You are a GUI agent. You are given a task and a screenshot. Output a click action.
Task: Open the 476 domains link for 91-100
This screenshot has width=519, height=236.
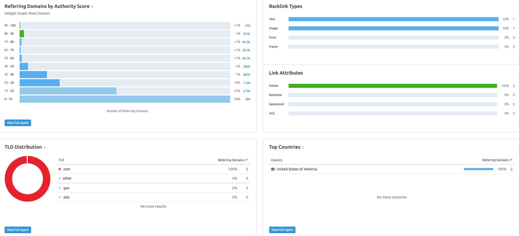(247, 26)
